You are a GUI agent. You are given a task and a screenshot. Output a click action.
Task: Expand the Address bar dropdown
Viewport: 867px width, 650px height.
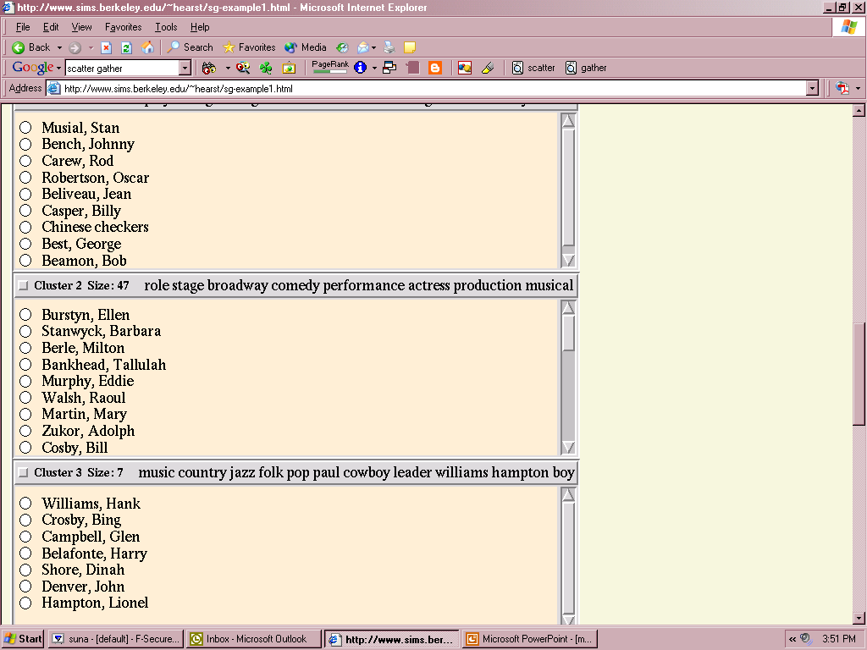click(812, 88)
